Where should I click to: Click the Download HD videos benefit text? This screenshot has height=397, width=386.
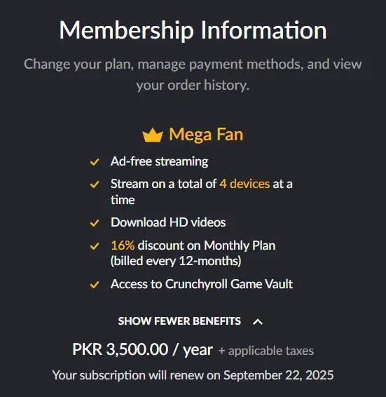click(x=168, y=222)
